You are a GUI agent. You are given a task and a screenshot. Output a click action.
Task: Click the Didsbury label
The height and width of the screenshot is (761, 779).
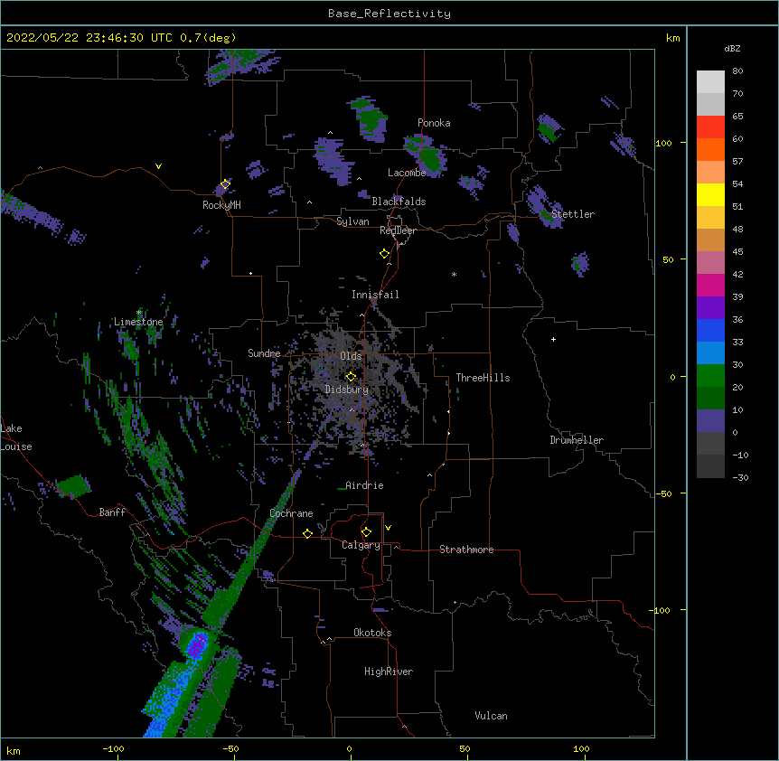[x=347, y=390]
